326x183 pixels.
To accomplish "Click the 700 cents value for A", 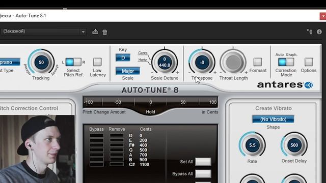I will (143, 155).
